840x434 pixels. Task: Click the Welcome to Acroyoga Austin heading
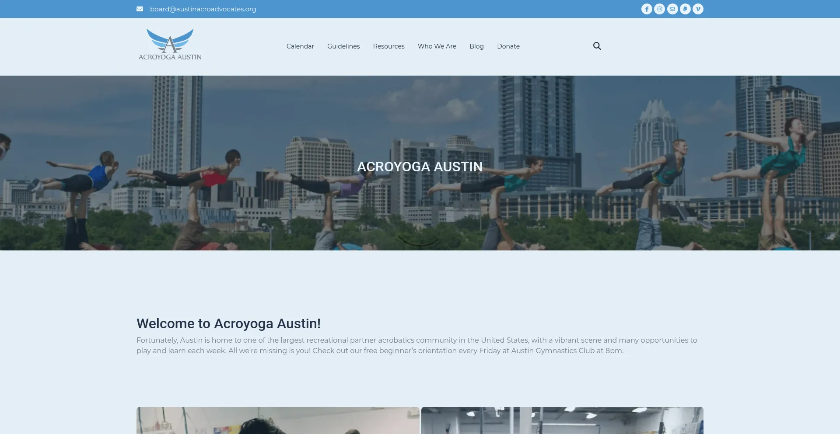tap(228, 323)
